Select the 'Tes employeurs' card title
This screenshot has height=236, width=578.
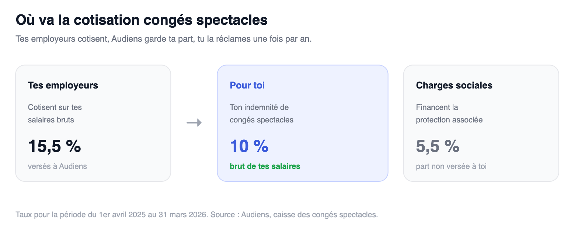coord(63,86)
